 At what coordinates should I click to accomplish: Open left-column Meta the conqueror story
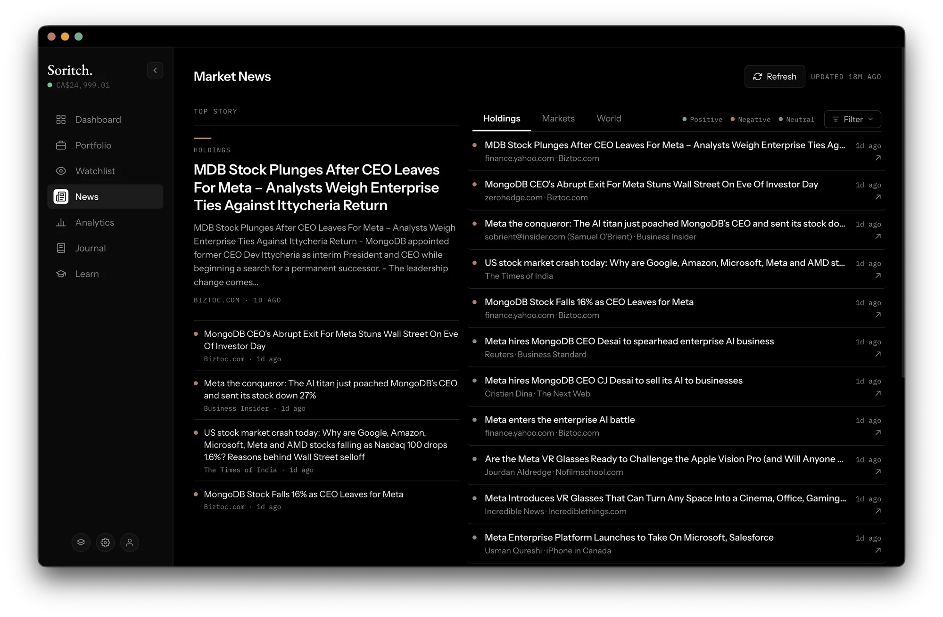(x=331, y=389)
